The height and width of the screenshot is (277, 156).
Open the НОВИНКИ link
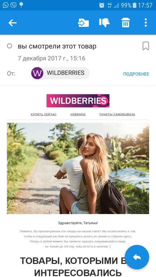(78, 114)
